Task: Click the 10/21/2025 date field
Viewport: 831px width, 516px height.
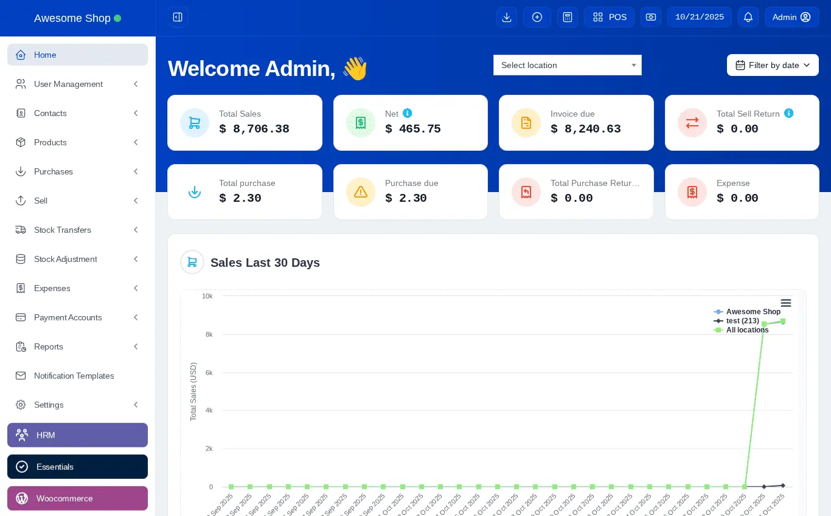Action: point(700,17)
